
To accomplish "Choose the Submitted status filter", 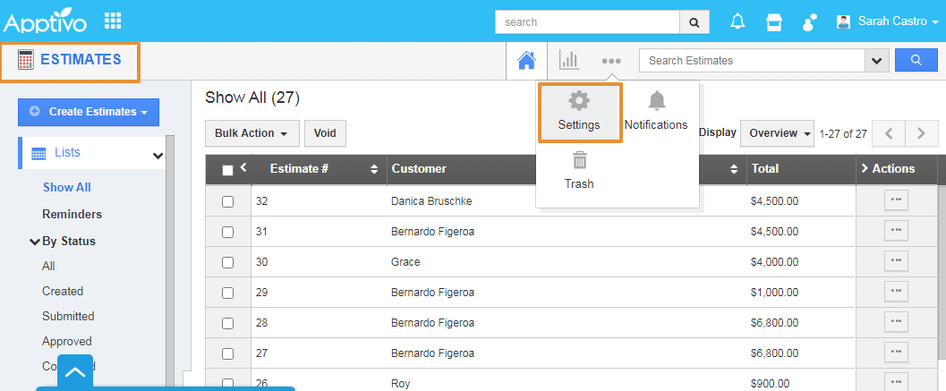I will (68, 316).
